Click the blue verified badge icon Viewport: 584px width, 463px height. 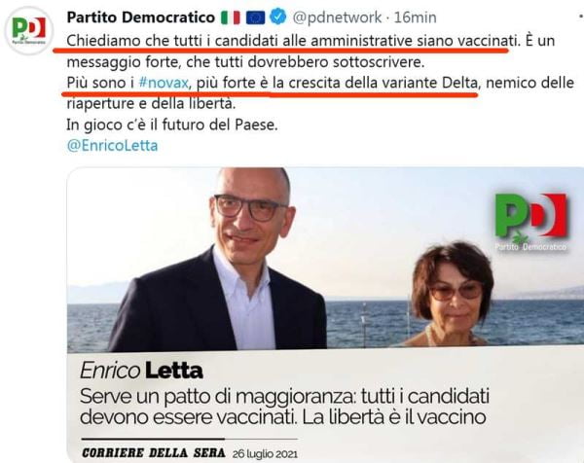pyautogui.click(x=277, y=17)
